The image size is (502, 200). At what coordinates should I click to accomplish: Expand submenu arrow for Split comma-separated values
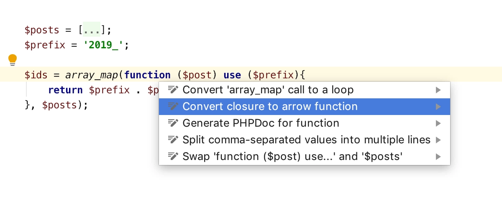point(438,140)
